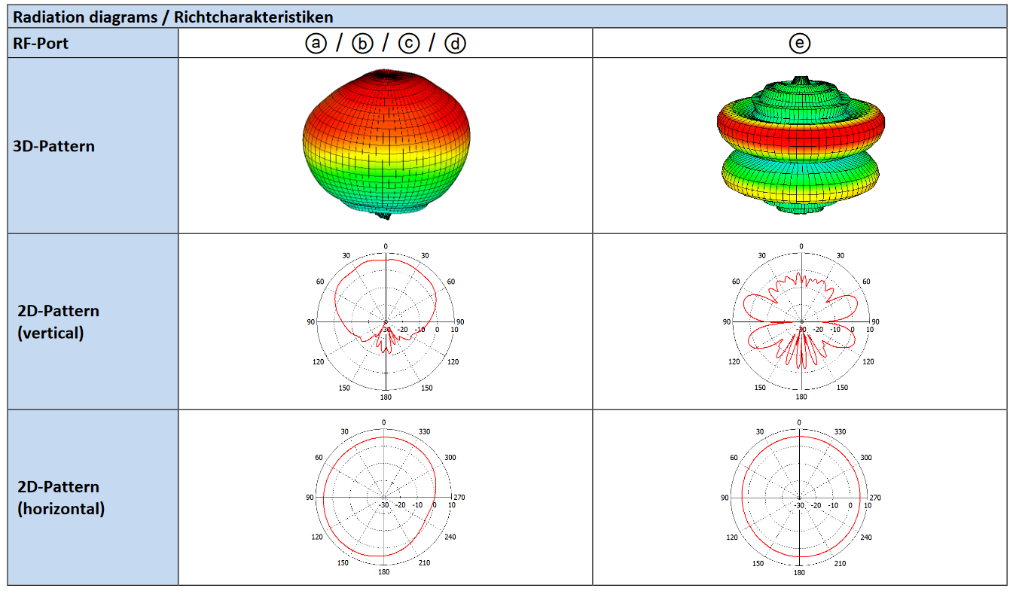Select the circled letter d port symbol
1016x594 pixels.
455,44
